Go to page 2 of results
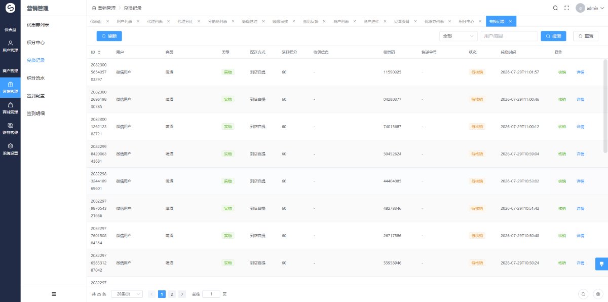The width and height of the screenshot is (608, 302). [172, 294]
